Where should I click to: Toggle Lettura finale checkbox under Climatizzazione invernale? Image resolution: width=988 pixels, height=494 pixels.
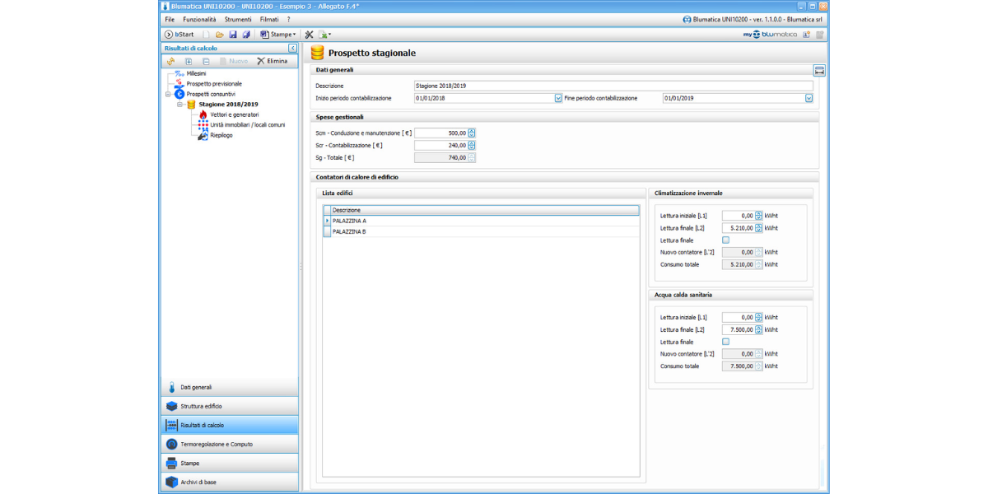[725, 240]
